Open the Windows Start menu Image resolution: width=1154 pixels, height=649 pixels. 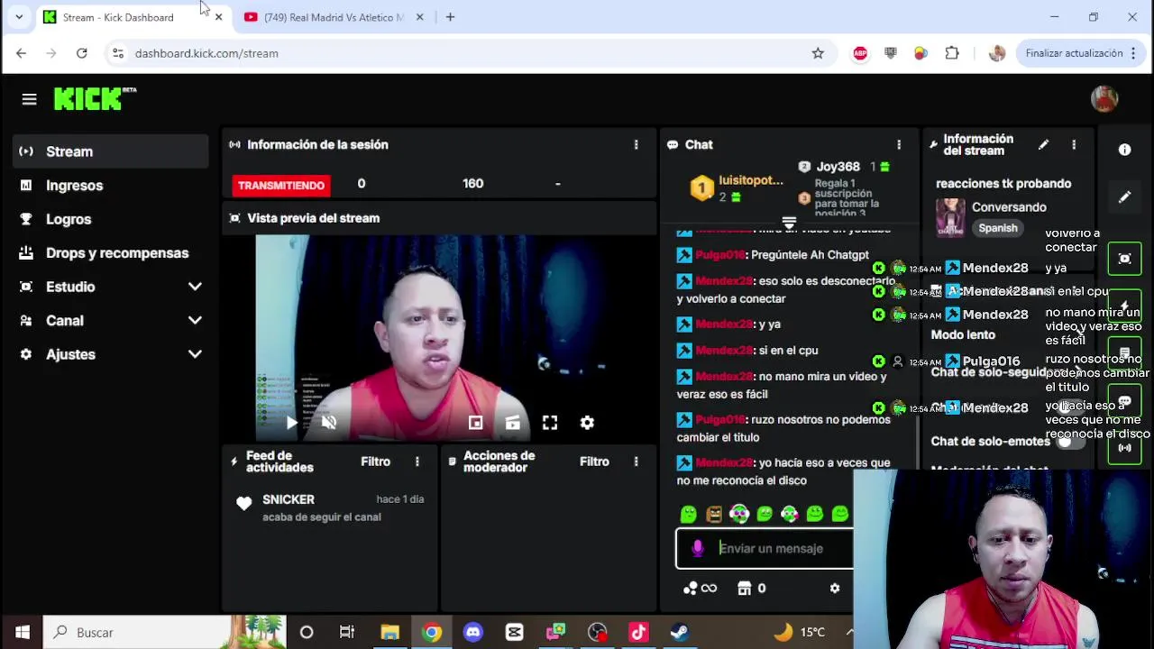pos(22,632)
